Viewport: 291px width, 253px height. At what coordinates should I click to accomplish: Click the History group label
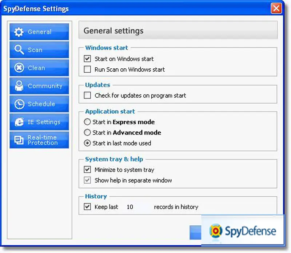[x=96, y=196]
